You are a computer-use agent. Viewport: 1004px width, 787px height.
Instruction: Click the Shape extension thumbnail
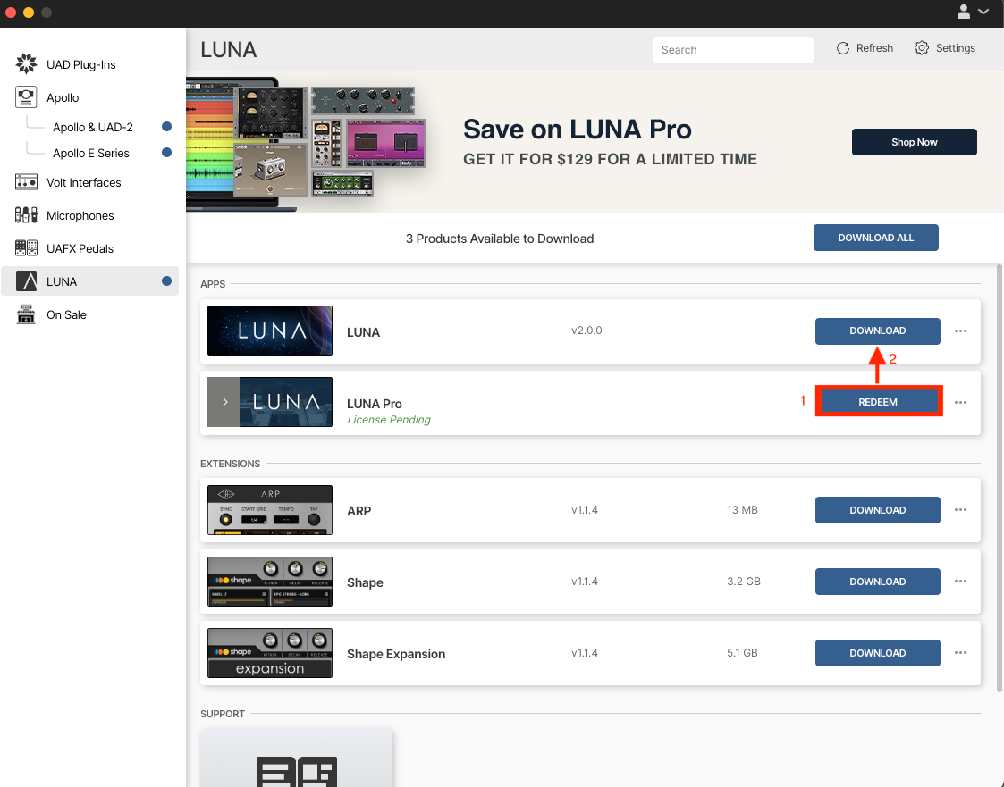270,582
